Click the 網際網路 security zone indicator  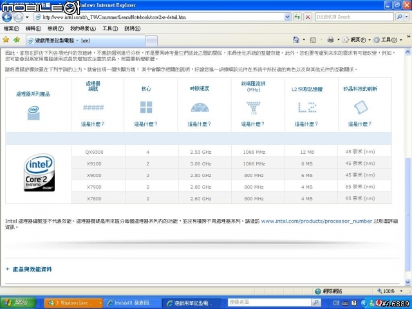point(328,292)
